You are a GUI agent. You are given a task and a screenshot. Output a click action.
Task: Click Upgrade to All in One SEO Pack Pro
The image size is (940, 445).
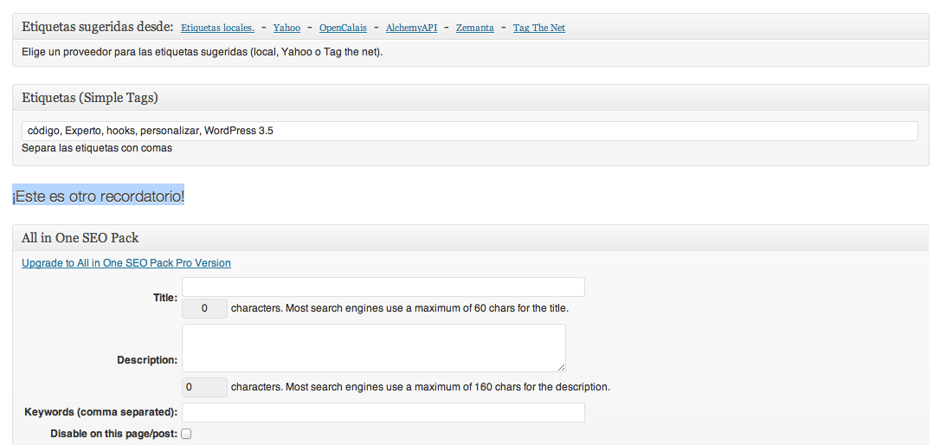tap(126, 263)
